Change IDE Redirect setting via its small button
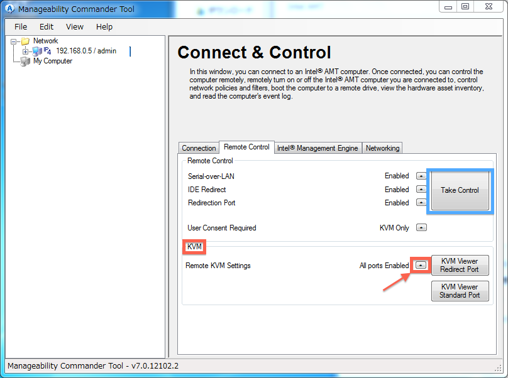The width and height of the screenshot is (508, 378). (x=421, y=189)
